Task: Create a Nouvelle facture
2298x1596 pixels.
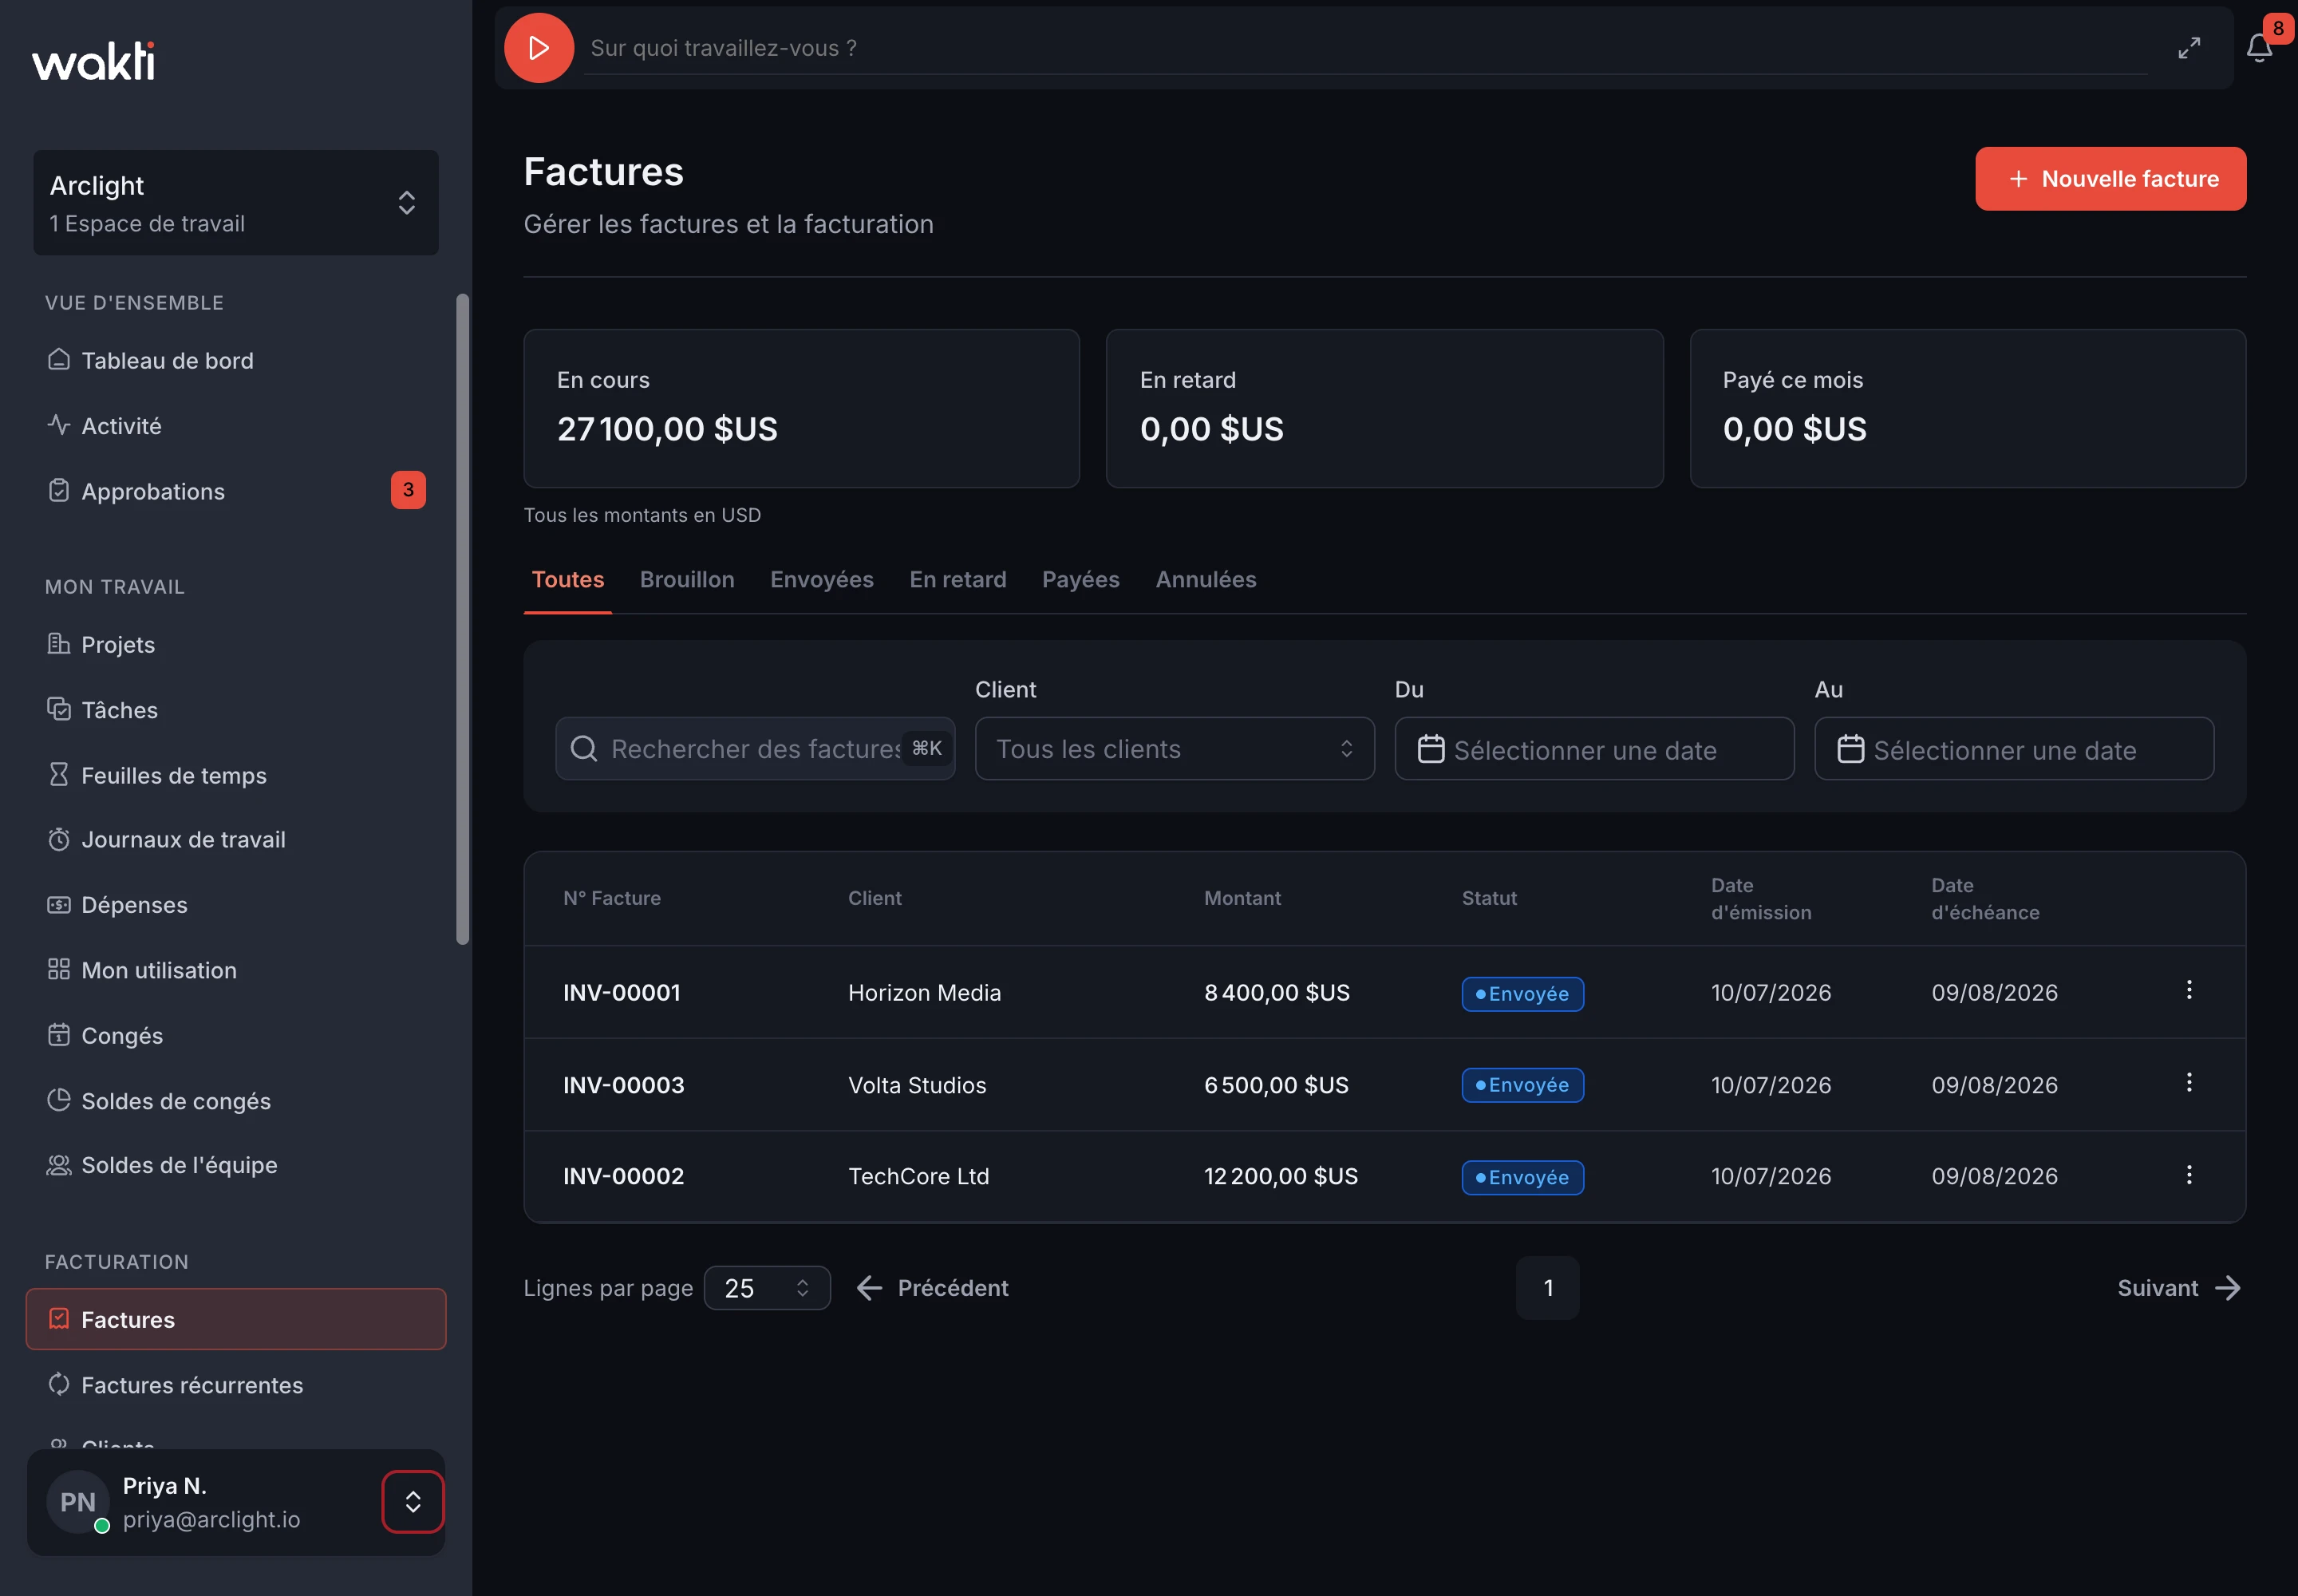Action: tap(2110, 179)
